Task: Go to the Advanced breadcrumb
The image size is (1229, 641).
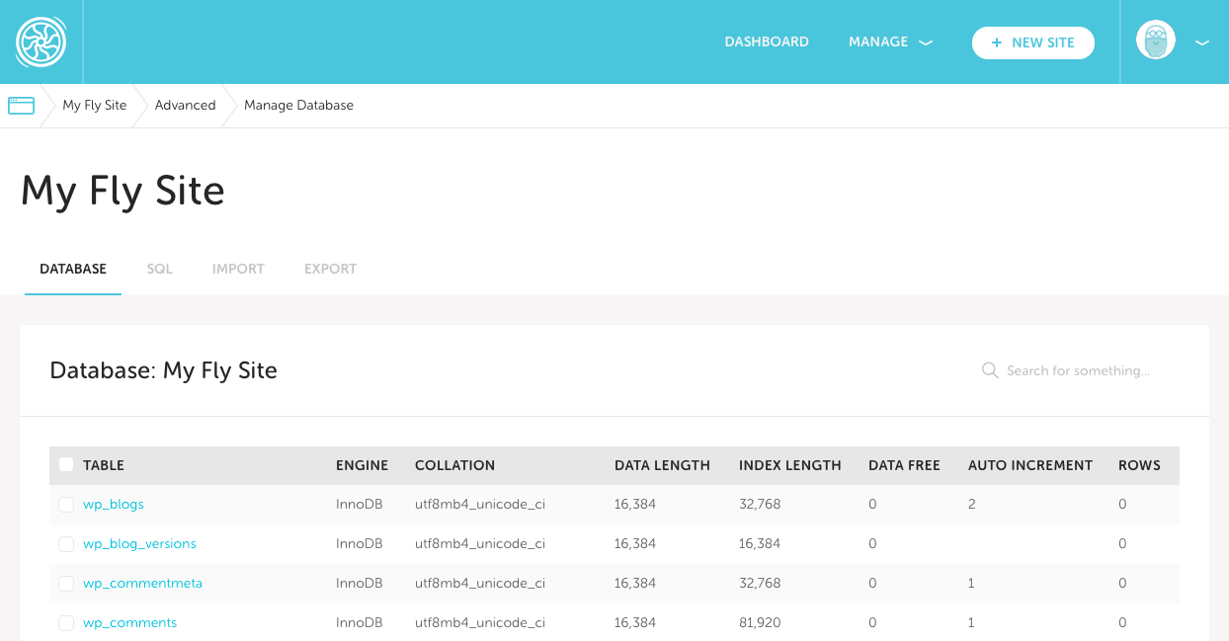Action: (185, 106)
